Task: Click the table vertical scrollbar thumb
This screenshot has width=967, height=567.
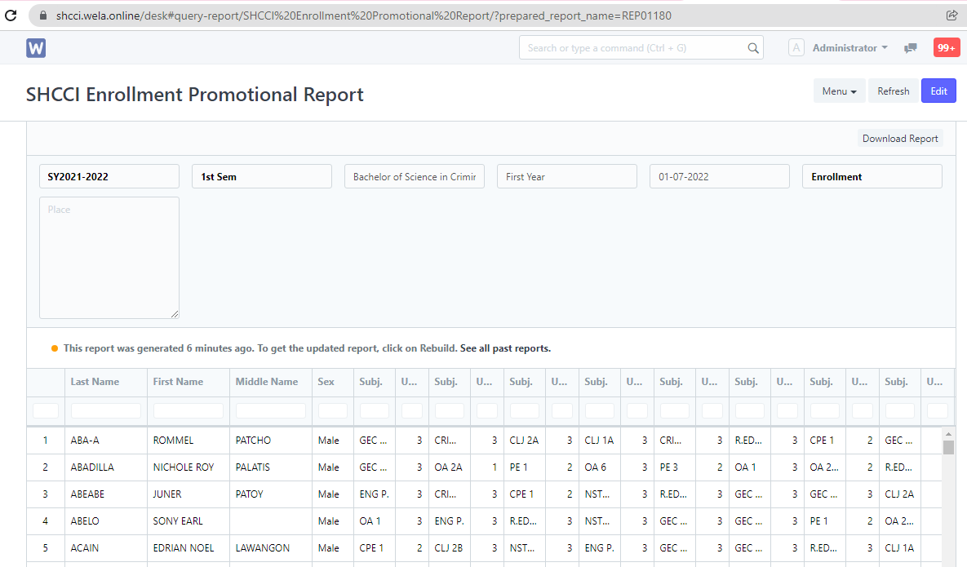Action: 948,446
